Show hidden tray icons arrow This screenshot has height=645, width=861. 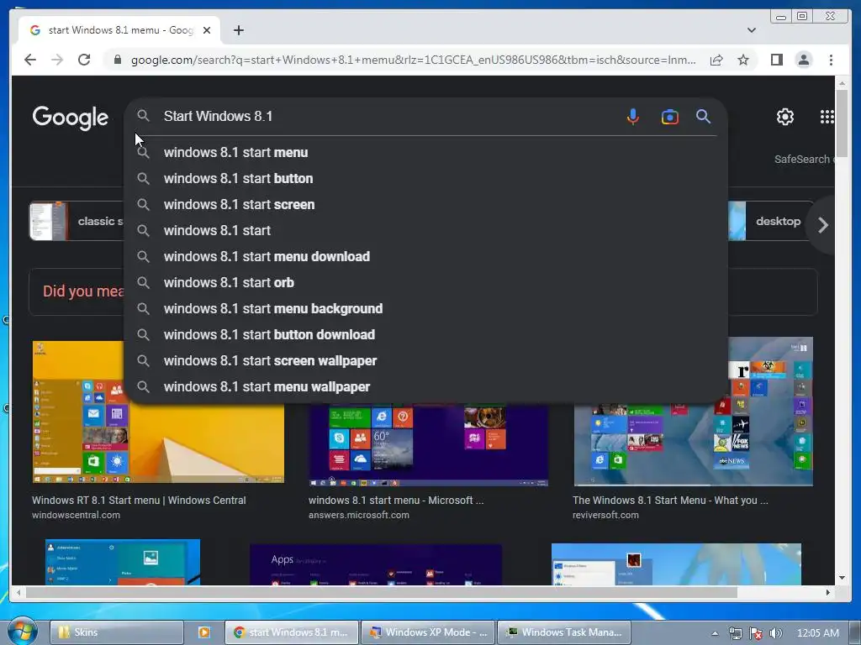[x=715, y=633]
